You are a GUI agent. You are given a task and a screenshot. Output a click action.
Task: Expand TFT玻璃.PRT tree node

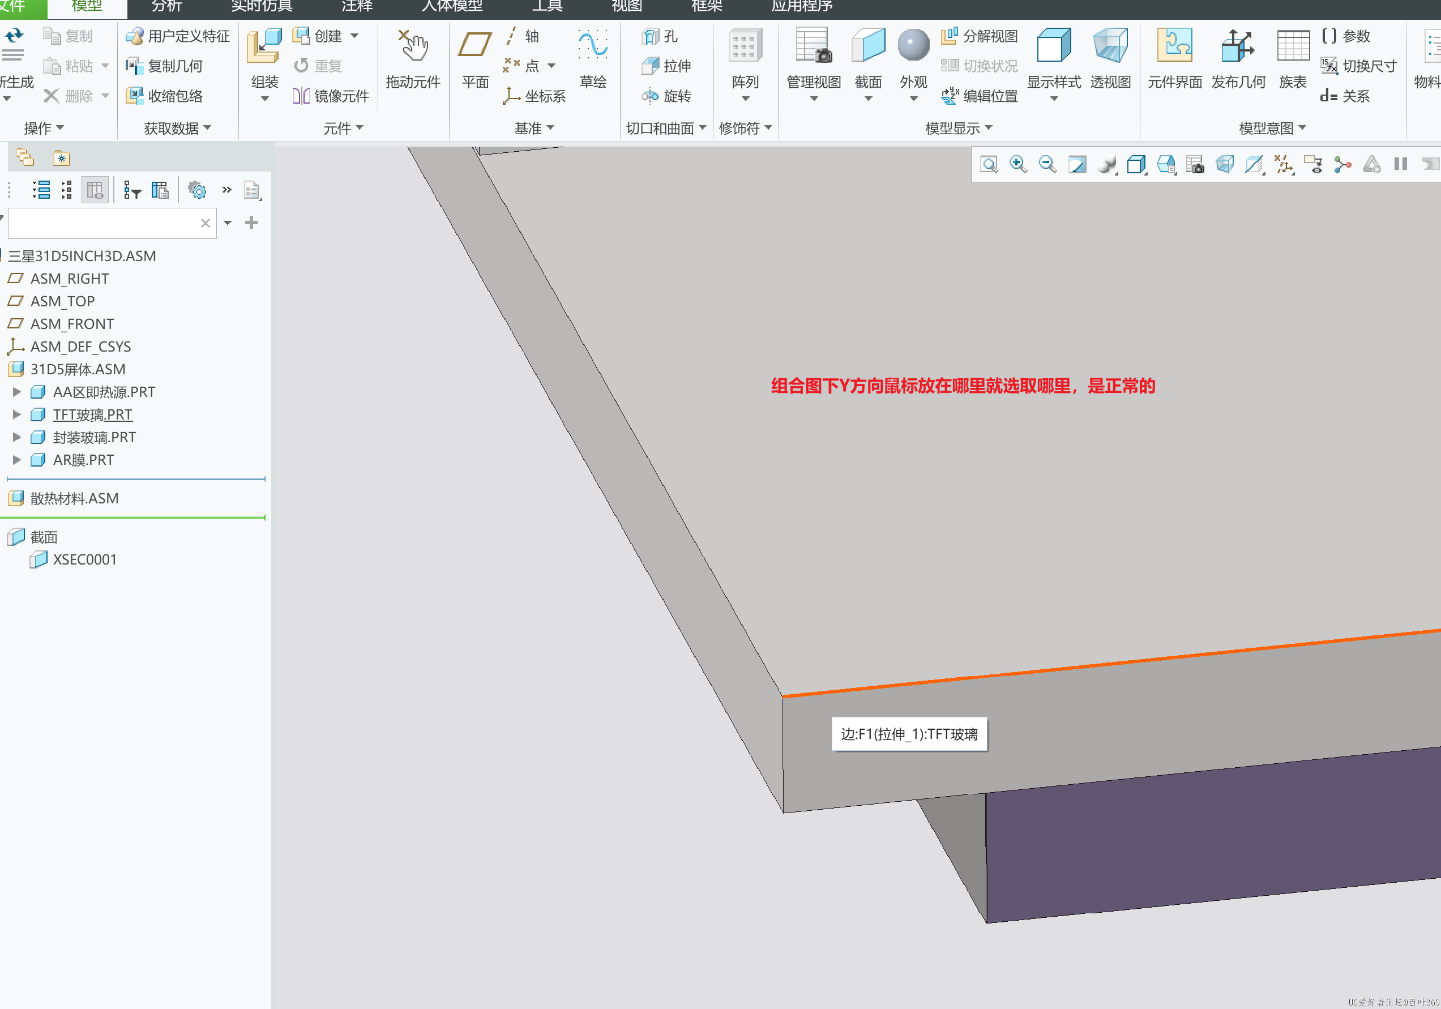pyautogui.click(x=17, y=415)
